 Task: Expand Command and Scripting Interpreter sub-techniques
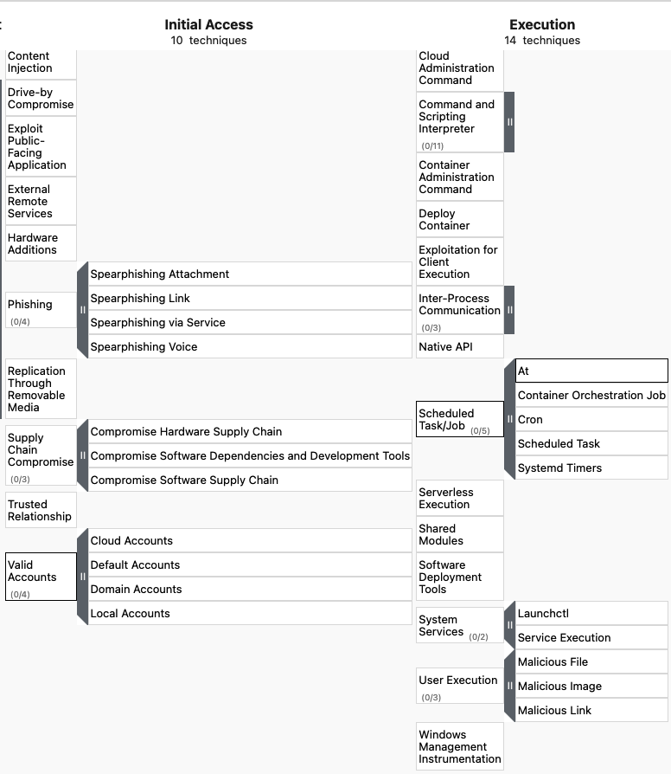click(509, 122)
